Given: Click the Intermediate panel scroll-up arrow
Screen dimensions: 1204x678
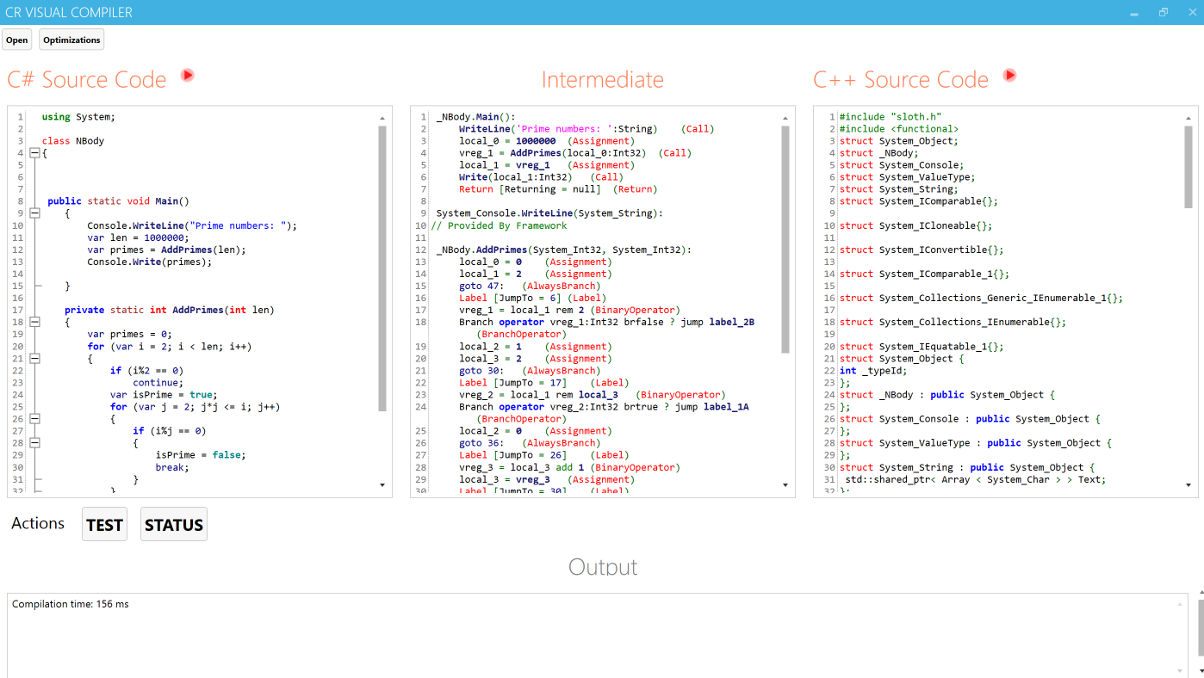Looking at the screenshot, I should click(785, 118).
